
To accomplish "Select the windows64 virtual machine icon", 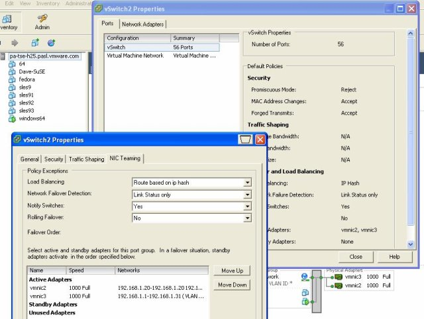I will [12, 118].
